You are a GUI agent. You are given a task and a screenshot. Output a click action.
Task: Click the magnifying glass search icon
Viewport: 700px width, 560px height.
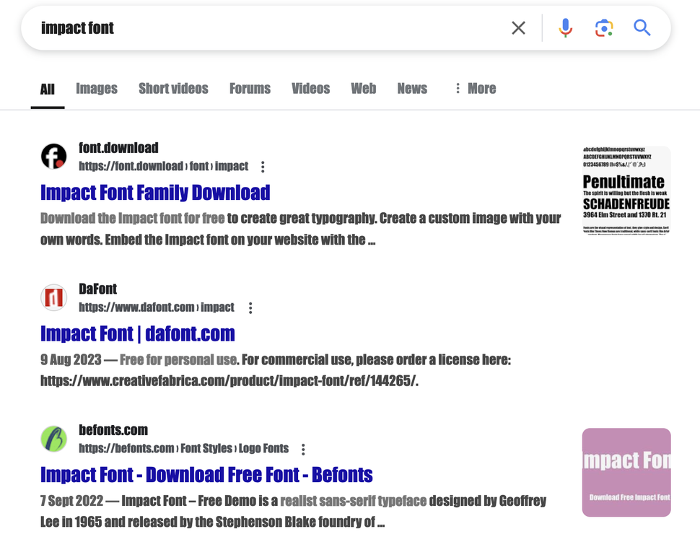[642, 28]
